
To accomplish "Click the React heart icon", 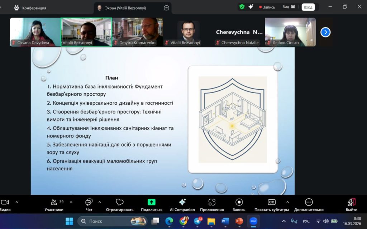I will click(x=120, y=205).
